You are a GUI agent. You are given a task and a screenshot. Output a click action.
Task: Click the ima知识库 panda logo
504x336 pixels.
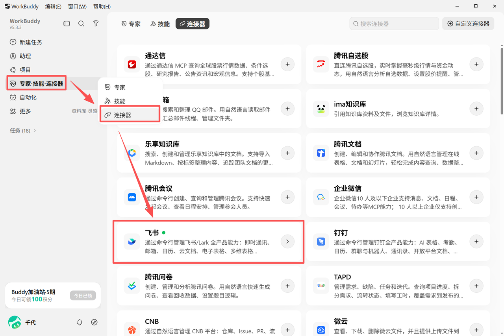321,109
